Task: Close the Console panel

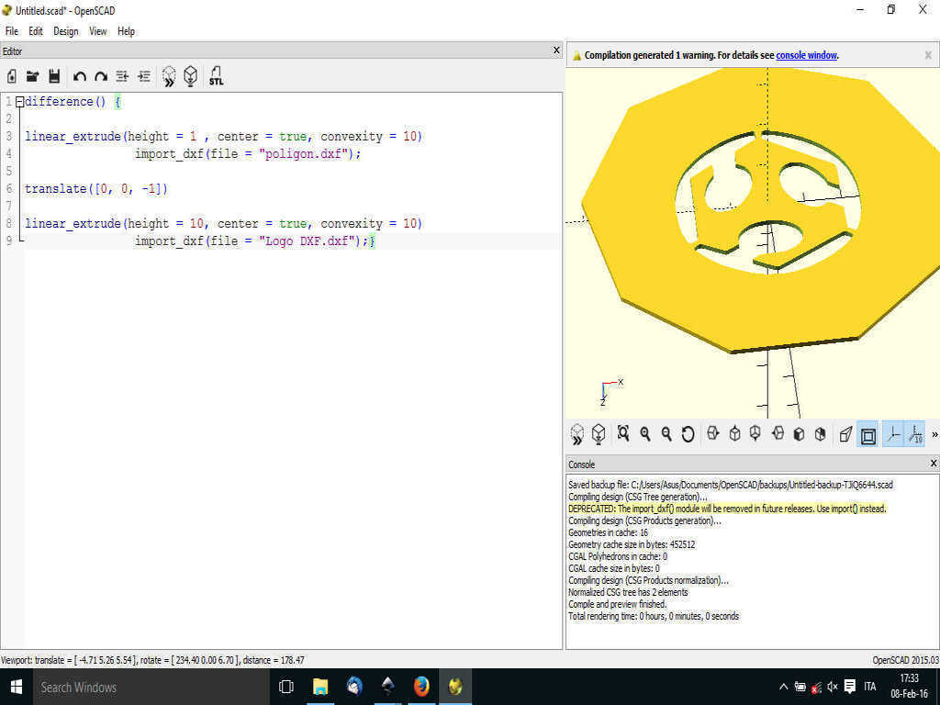Action: [934, 464]
